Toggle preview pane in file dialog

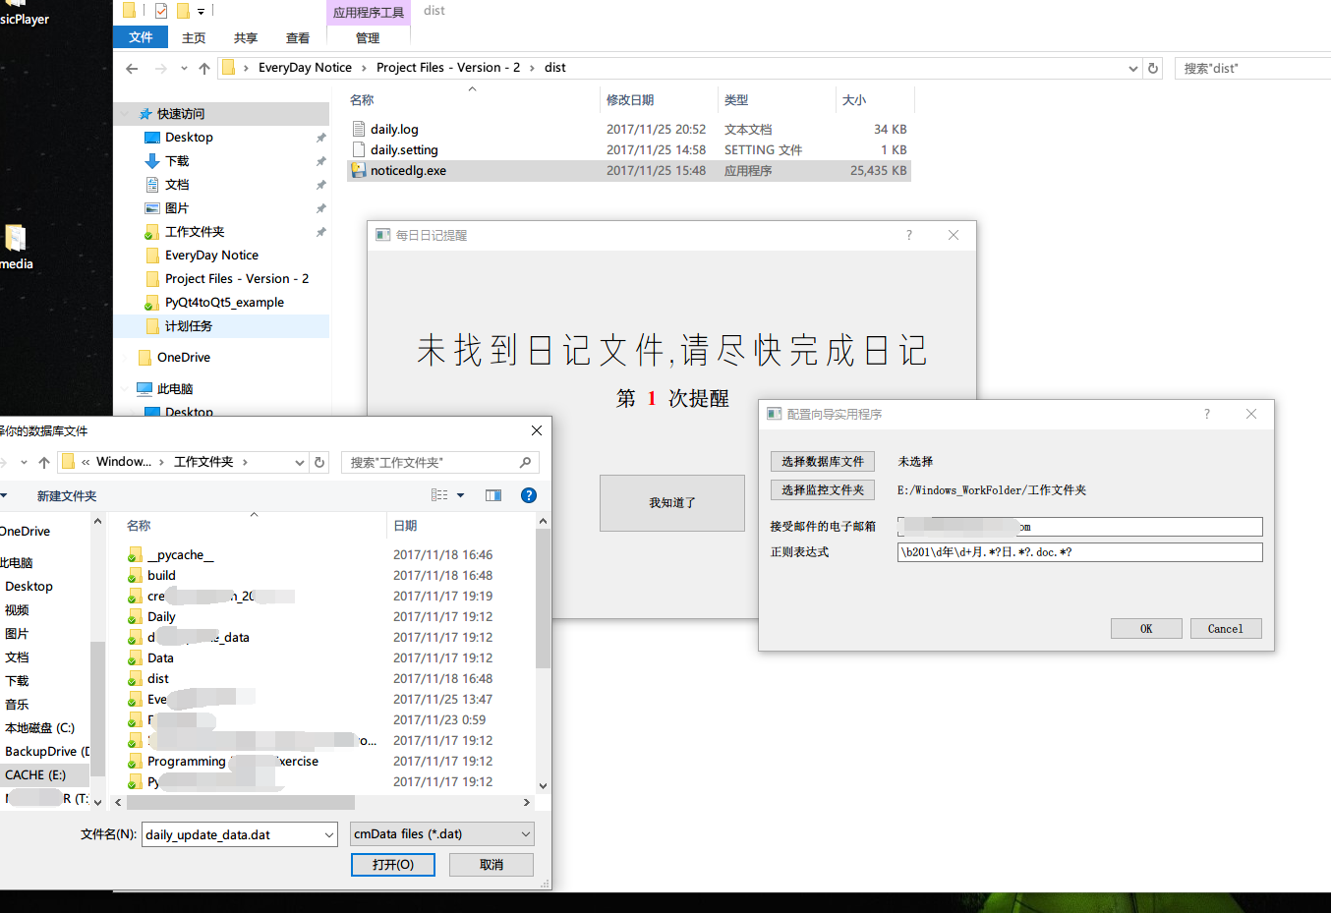coord(493,495)
